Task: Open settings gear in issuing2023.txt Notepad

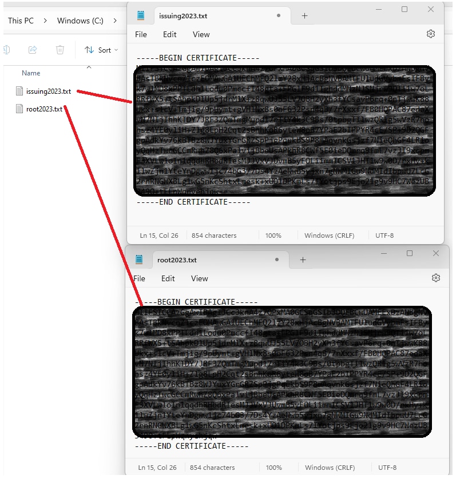Action: coord(431,34)
